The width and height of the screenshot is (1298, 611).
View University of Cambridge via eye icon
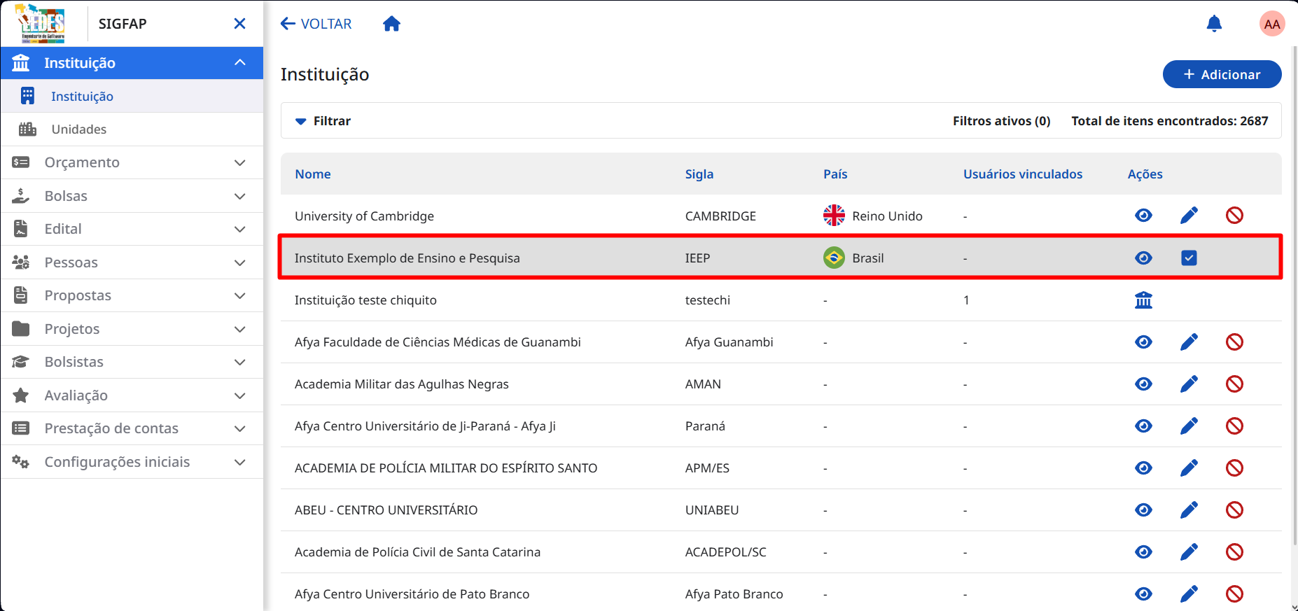(1143, 216)
